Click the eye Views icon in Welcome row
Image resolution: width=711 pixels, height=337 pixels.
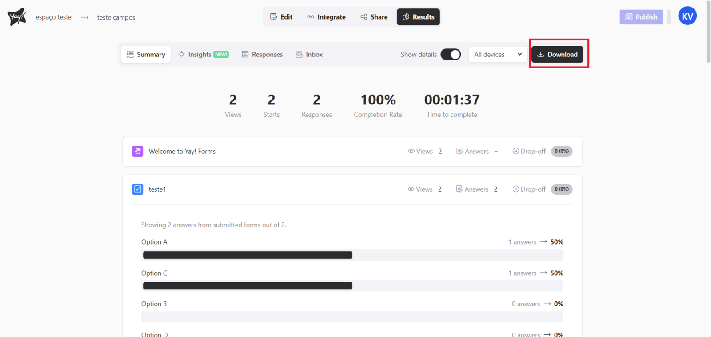pos(411,152)
